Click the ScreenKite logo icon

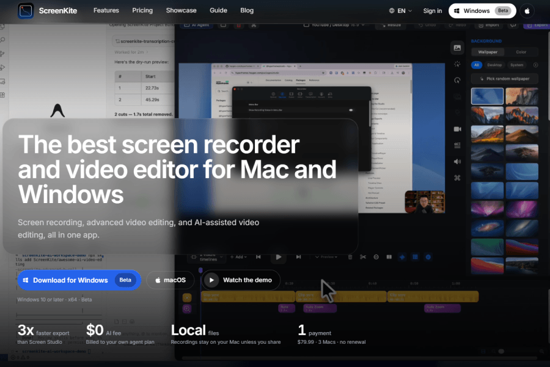[26, 11]
